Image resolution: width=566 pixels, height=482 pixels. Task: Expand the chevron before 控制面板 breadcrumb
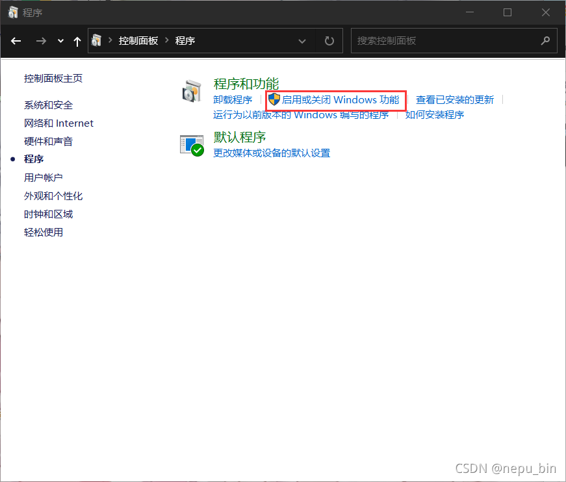pos(110,40)
